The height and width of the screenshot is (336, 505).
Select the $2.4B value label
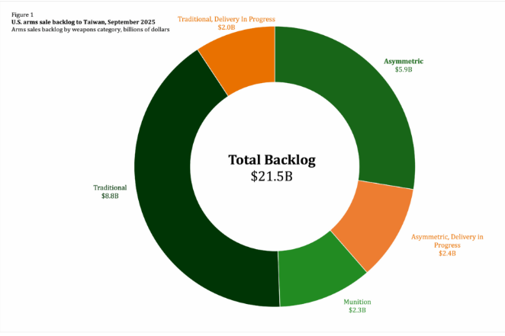pos(447,253)
